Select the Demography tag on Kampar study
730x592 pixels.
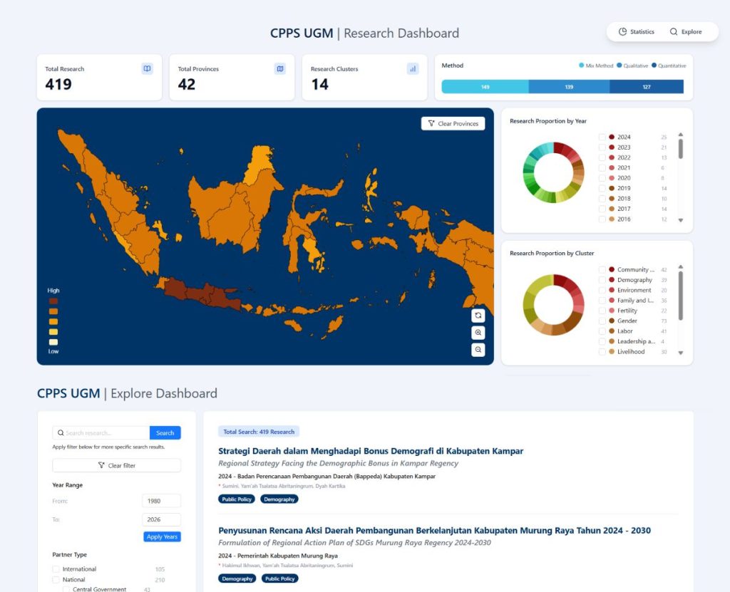coord(279,499)
